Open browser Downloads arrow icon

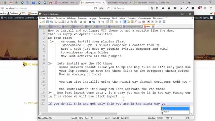pos(163,8)
